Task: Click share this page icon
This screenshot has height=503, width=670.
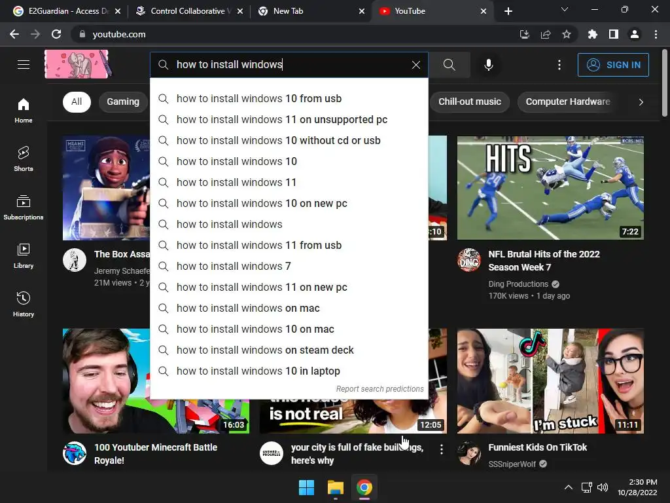Action: [546, 34]
